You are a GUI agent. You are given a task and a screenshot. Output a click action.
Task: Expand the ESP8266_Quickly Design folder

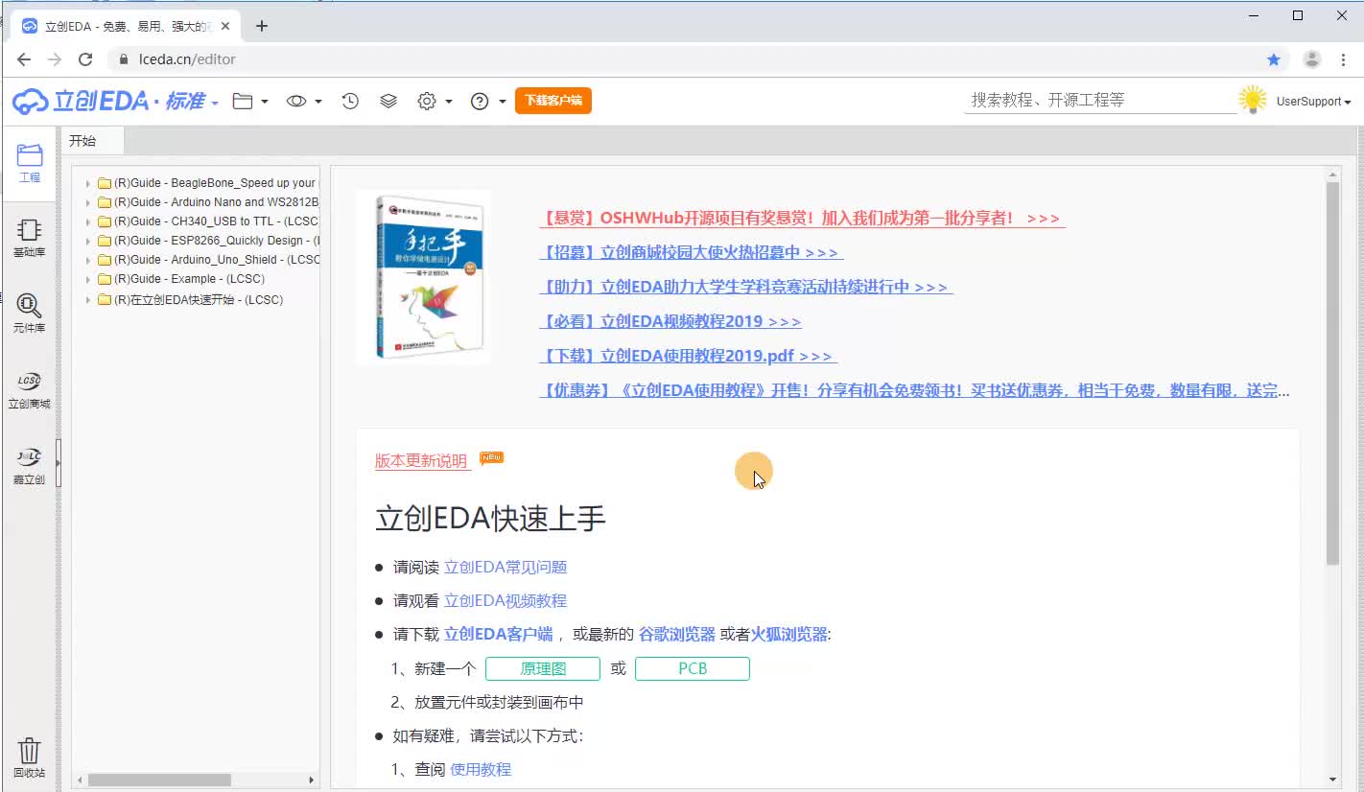coord(88,241)
